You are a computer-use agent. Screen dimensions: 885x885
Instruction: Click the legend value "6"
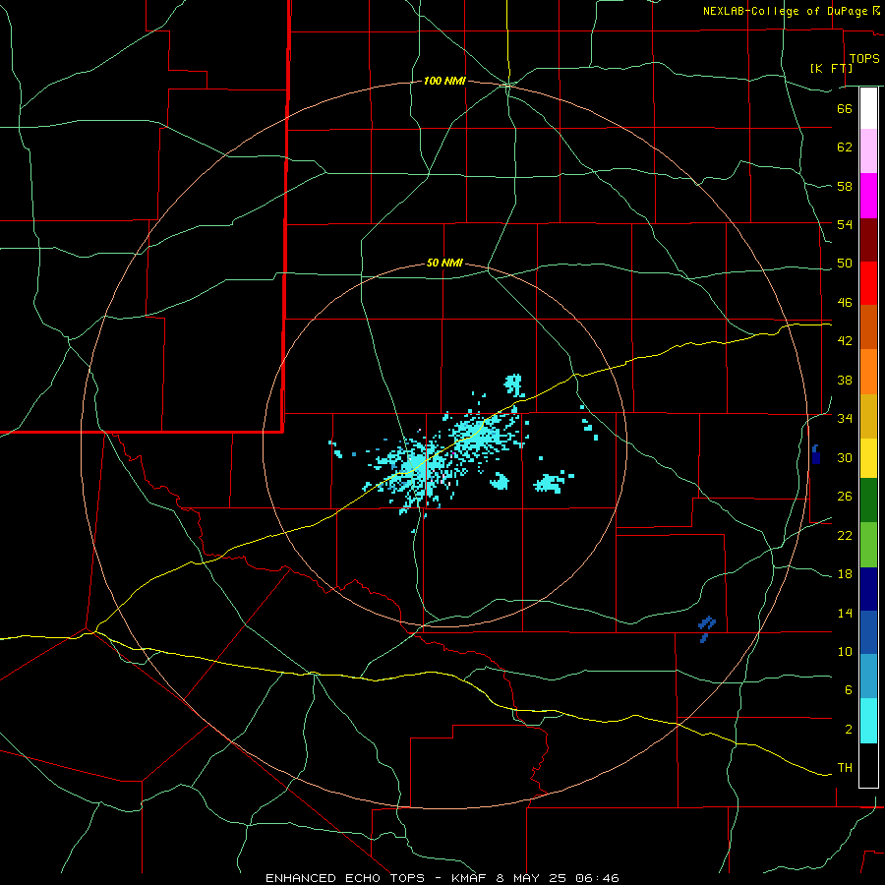point(848,690)
